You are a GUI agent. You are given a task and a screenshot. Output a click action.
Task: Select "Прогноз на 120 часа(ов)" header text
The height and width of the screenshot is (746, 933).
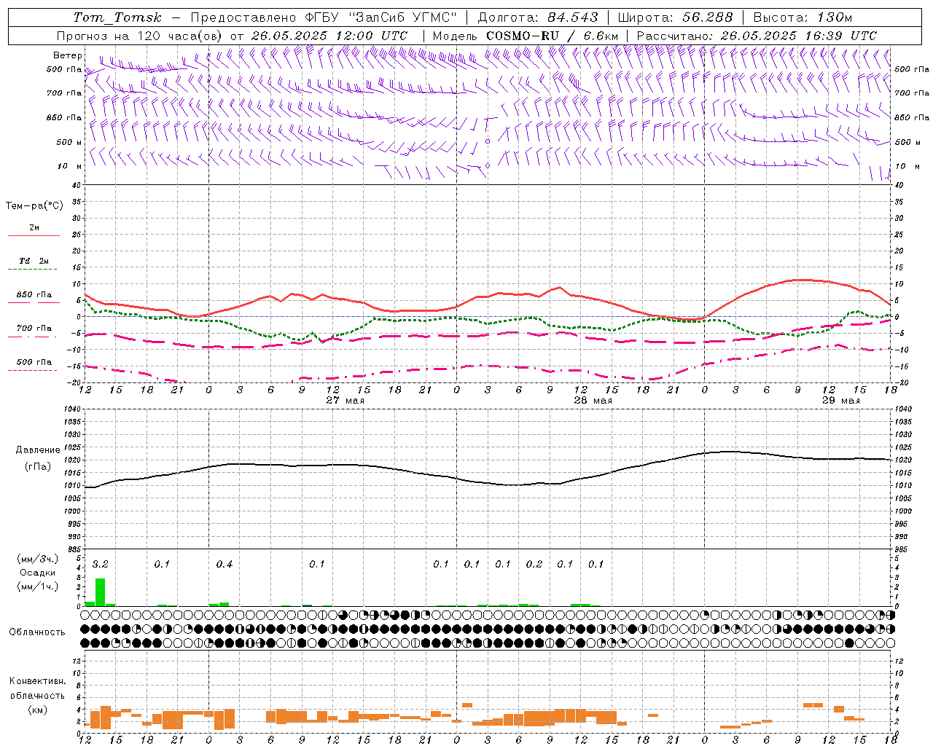point(140,36)
